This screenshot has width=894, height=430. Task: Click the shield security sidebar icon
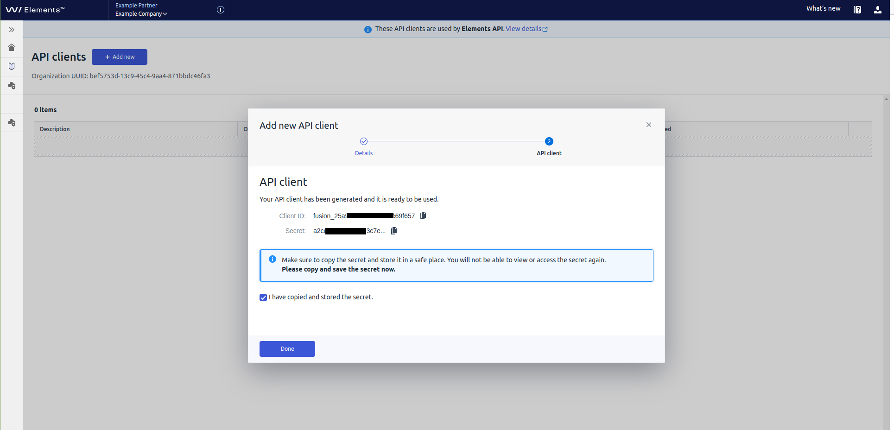pos(12,66)
